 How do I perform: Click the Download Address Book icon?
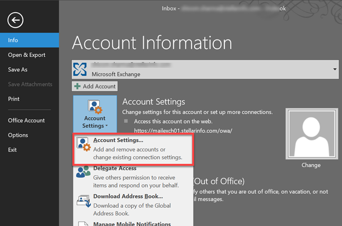[x=83, y=201]
